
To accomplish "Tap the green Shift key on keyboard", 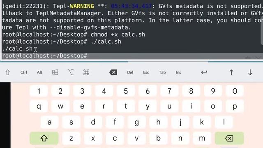I will point(44,138).
